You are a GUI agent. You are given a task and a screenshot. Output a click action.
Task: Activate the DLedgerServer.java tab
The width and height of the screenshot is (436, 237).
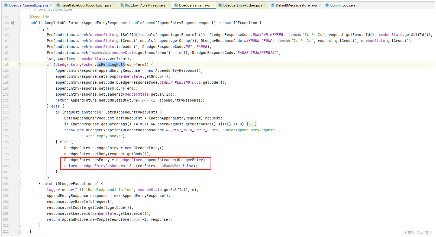coord(194,5)
